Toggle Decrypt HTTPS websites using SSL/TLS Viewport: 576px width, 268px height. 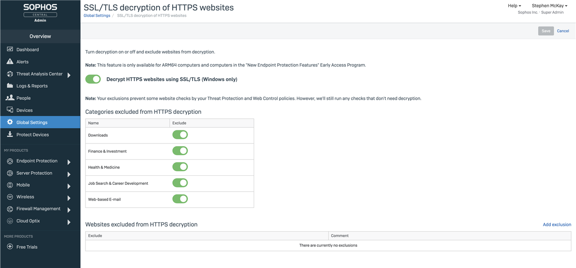pyautogui.click(x=93, y=79)
